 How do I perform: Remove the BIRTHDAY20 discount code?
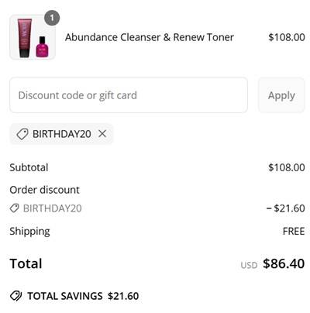(102, 134)
